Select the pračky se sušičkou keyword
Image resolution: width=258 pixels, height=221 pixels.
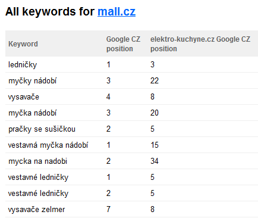tap(42, 129)
